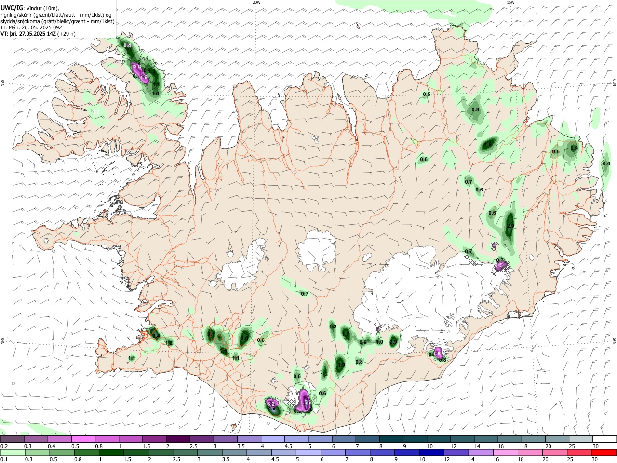
Task: Click the '0.4' precipitation value on the map
Action: coord(127,46)
